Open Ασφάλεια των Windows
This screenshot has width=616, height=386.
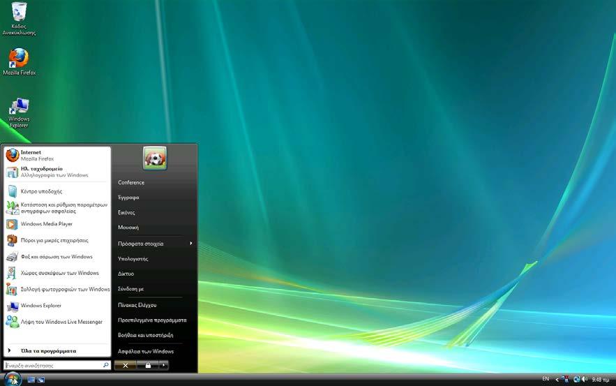[155, 351]
